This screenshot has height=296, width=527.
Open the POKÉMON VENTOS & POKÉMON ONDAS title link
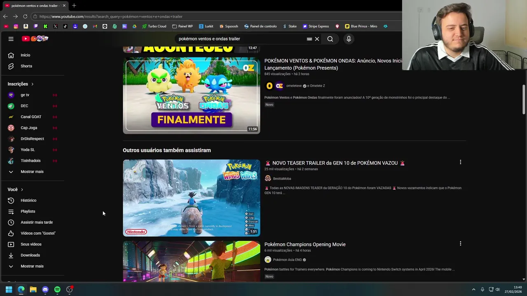[x=333, y=64]
